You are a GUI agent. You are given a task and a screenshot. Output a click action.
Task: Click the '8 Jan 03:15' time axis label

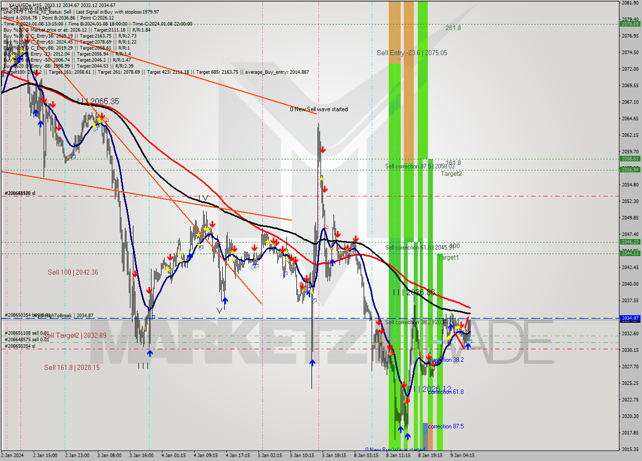tap(366, 455)
